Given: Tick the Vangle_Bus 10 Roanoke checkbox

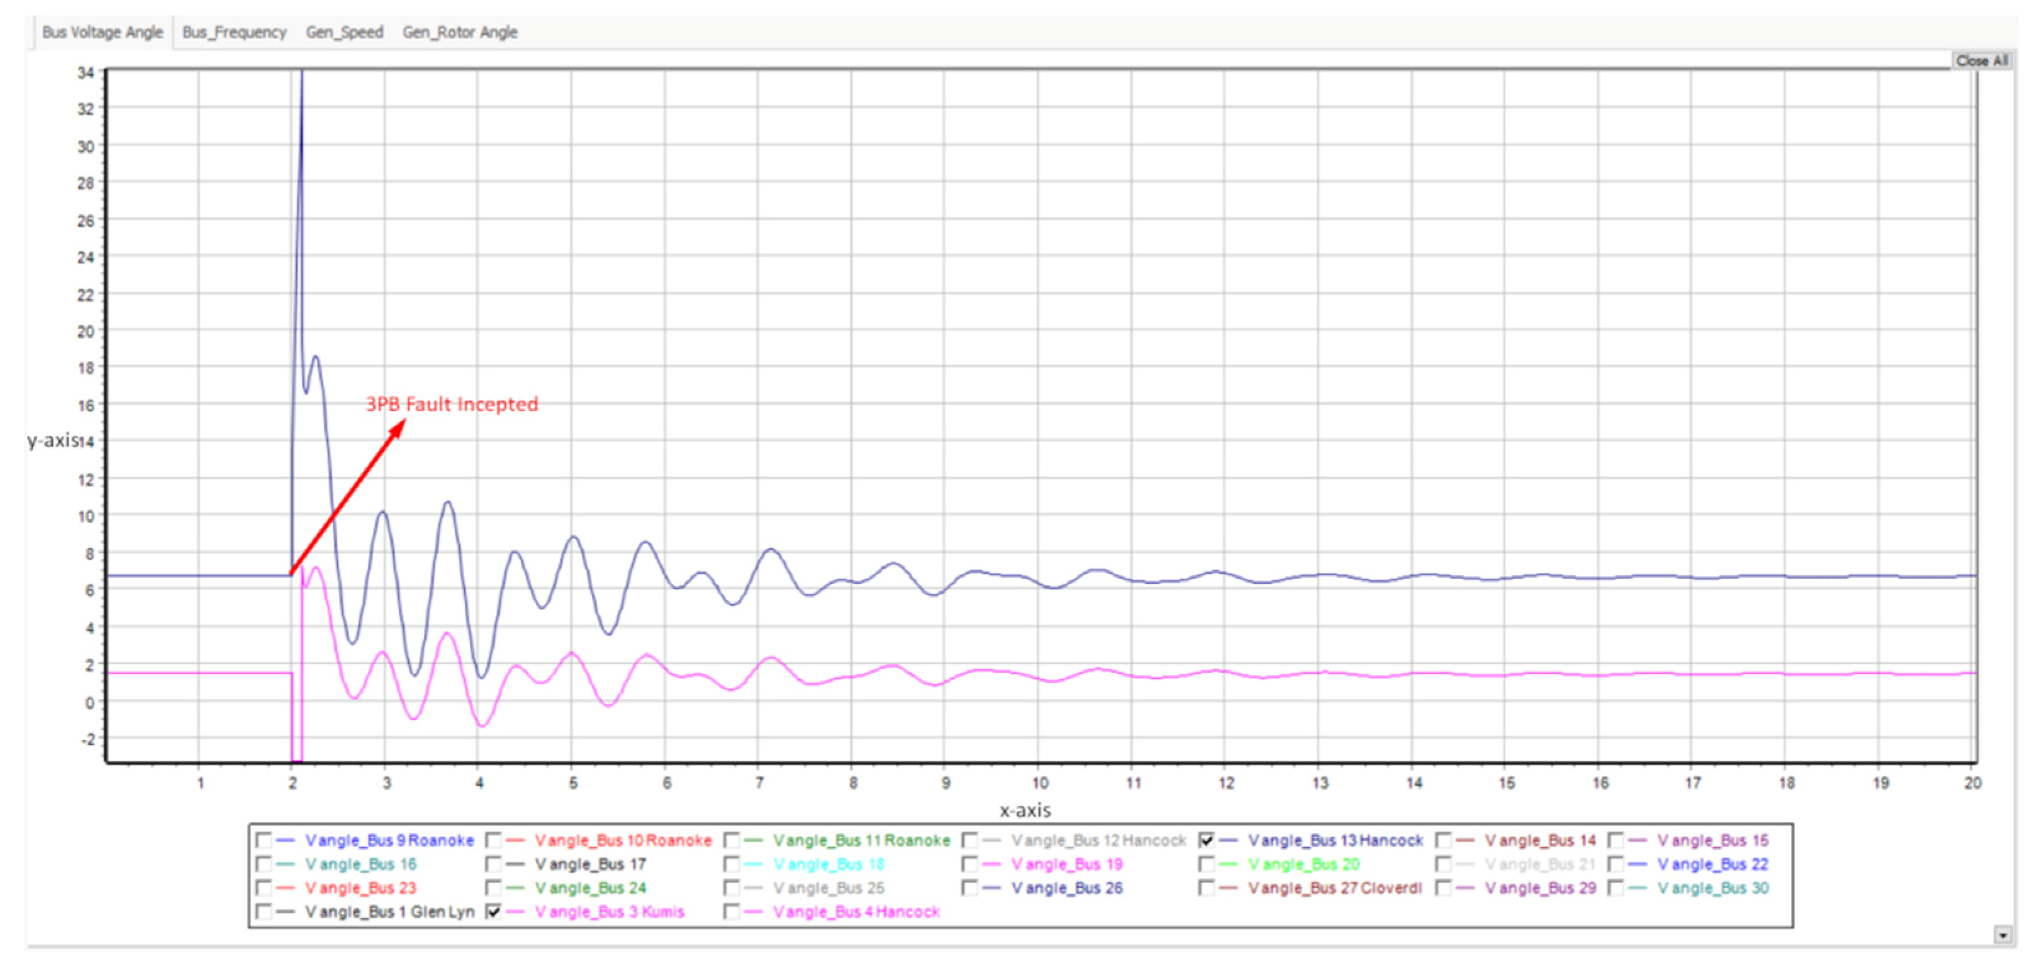Looking at the screenshot, I should 494,840.
